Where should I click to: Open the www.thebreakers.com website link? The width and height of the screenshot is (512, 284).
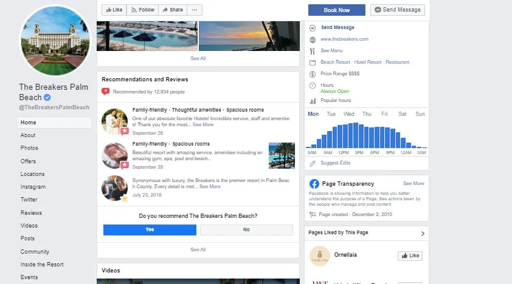[x=344, y=39]
